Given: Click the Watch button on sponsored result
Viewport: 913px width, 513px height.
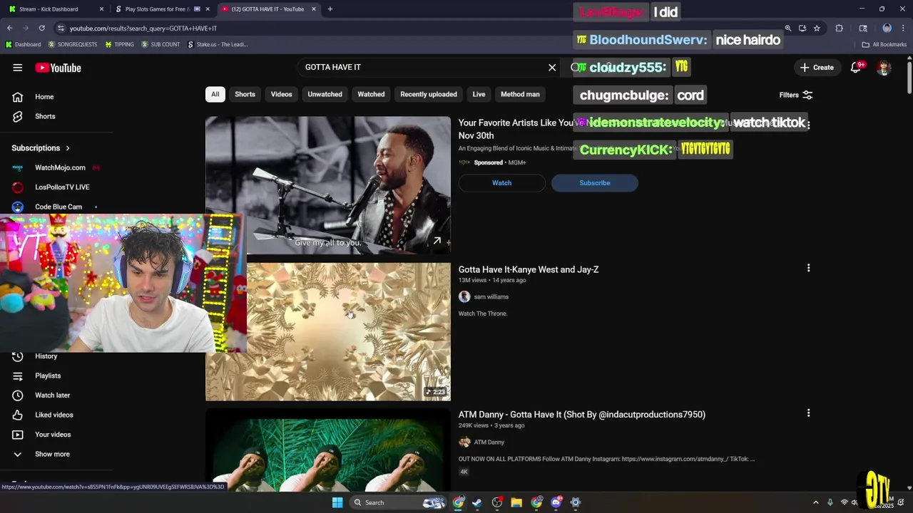Looking at the screenshot, I should 501,183.
